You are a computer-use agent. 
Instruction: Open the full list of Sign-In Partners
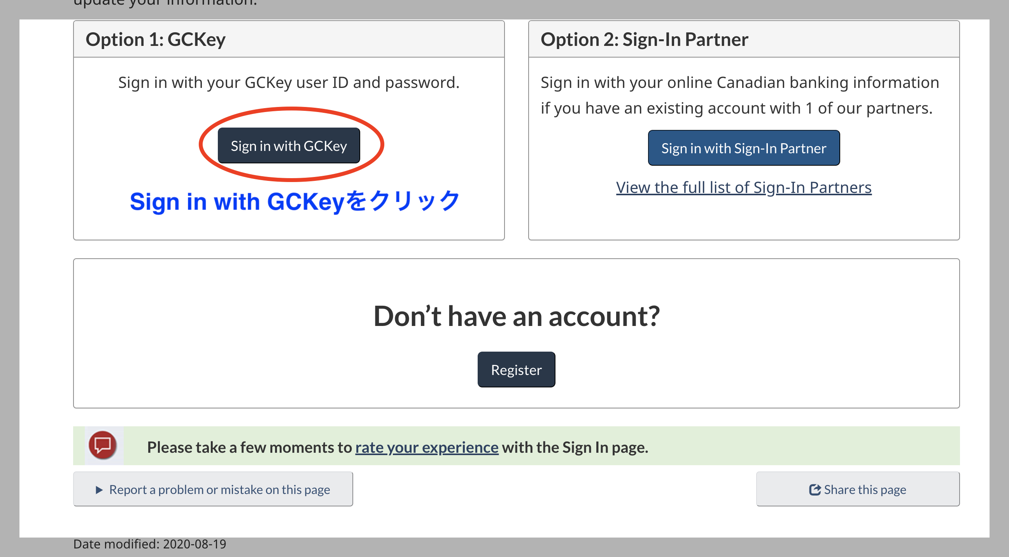click(743, 187)
